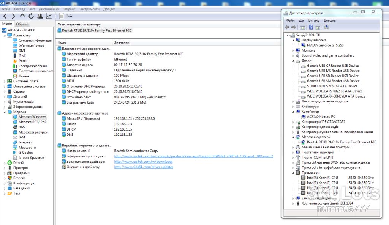This screenshot has height=225, width=389.
Task: Click the Звіт report button
Action: (x=66, y=16)
